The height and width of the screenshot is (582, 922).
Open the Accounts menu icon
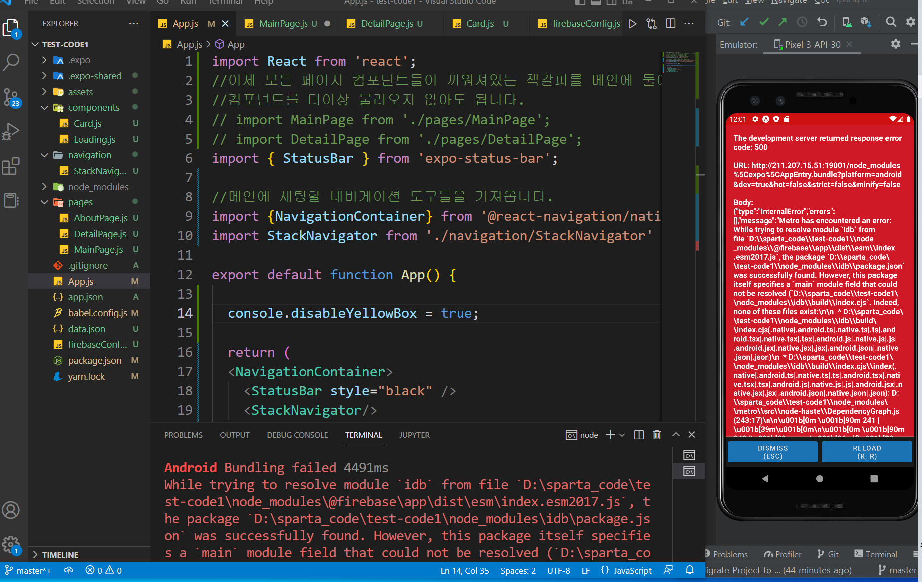[11, 510]
